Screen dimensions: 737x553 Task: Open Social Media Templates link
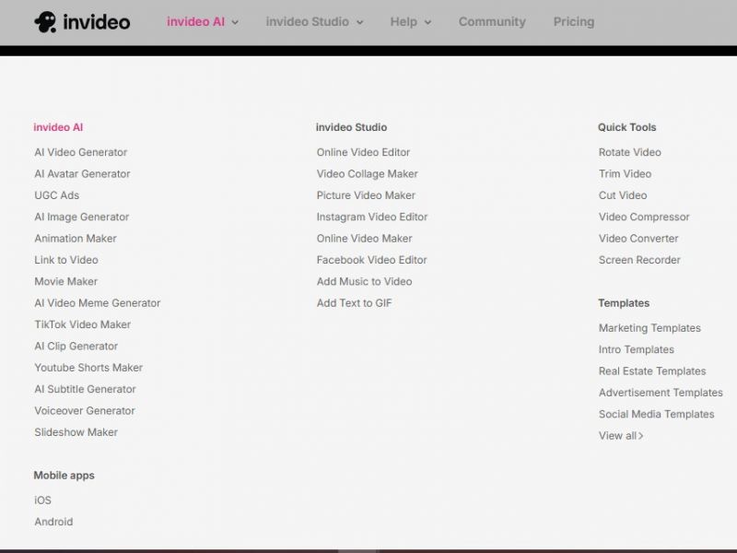tap(657, 414)
